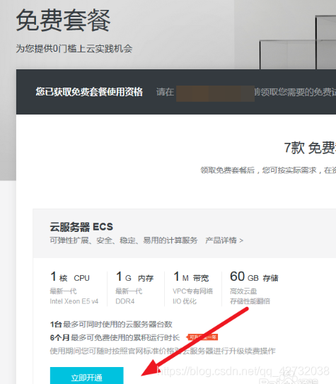336x384 pixels.
Task: Click the 7款 免费 section heading
Action: point(310,148)
